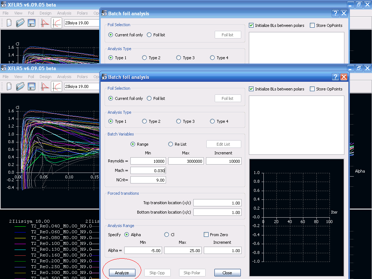Enable the From Zero checkbox
Screen dimensions: 372x279
coord(206,235)
